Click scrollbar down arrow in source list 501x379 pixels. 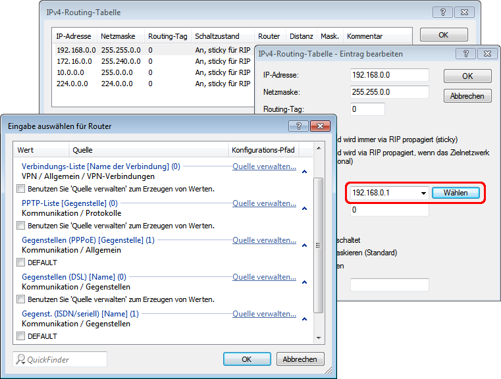pos(319,338)
